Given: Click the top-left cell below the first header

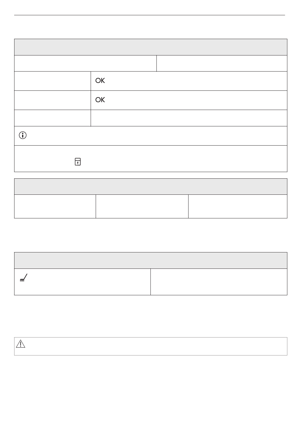Looking at the screenshot, I should 85,63.
